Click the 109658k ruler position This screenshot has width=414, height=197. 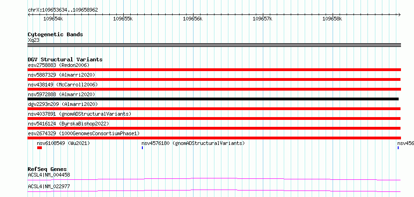[333, 19]
